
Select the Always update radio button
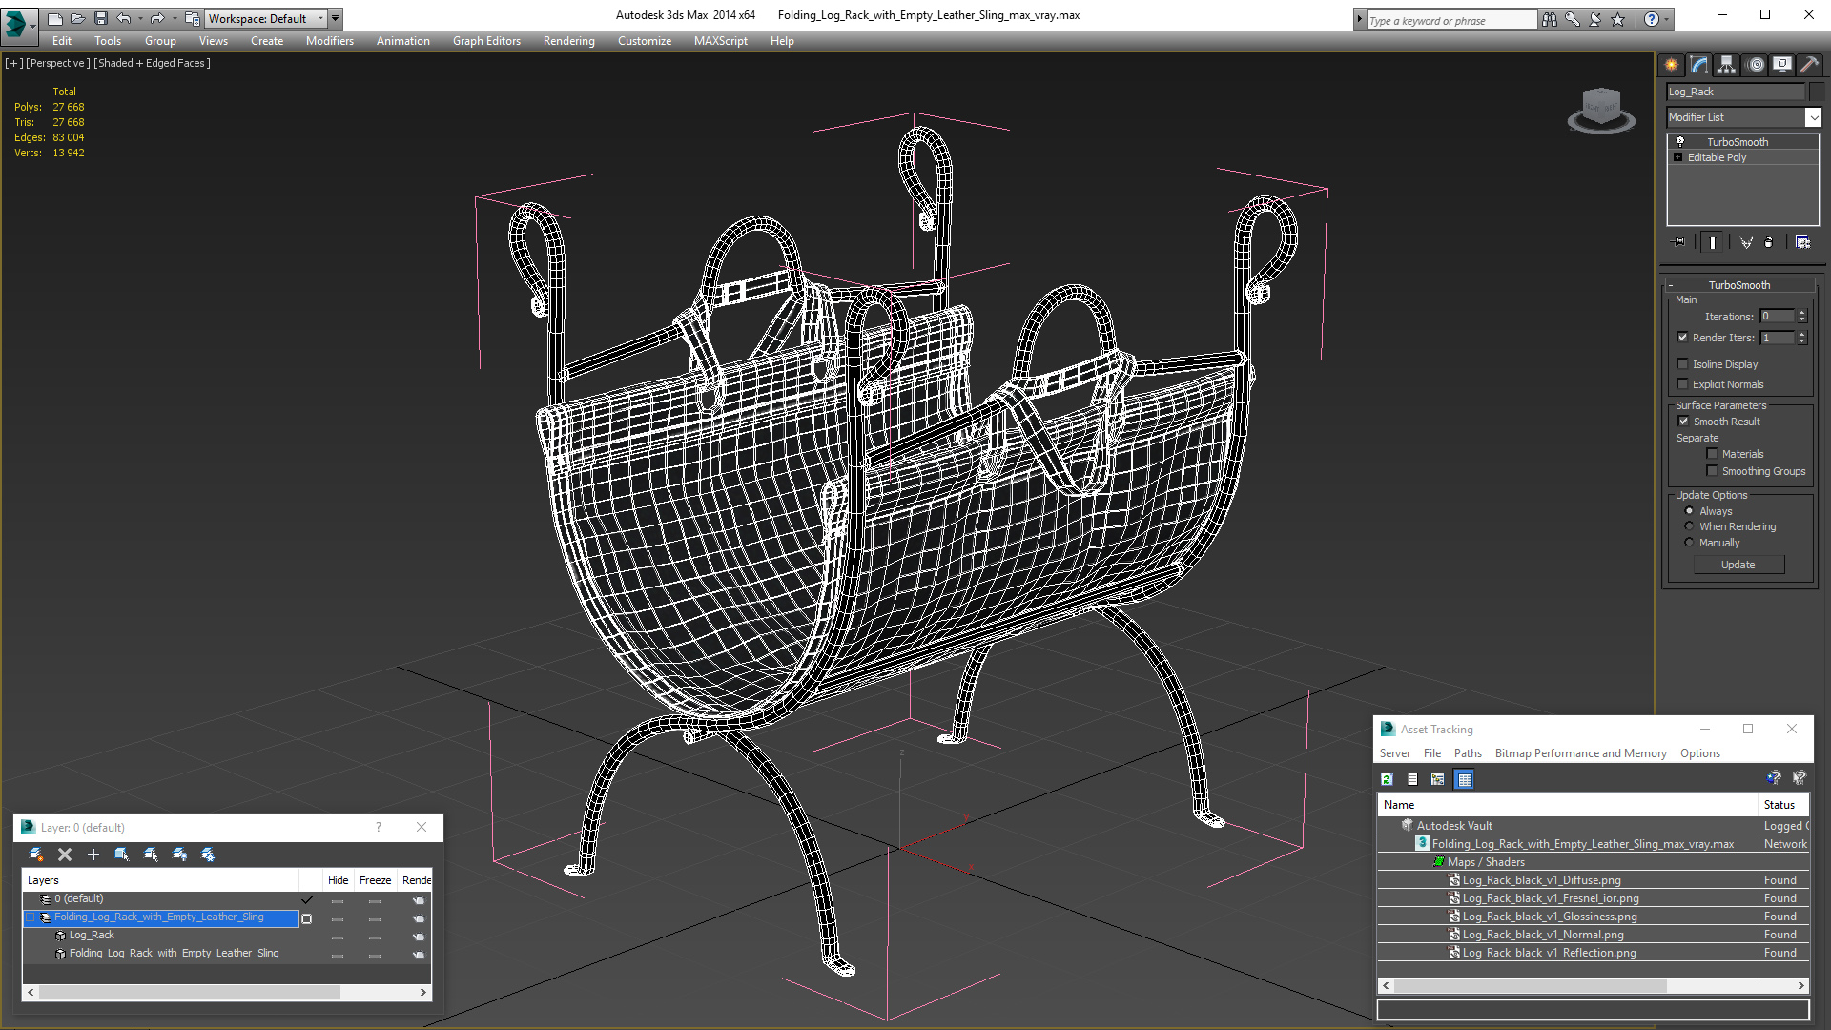pos(1689,511)
